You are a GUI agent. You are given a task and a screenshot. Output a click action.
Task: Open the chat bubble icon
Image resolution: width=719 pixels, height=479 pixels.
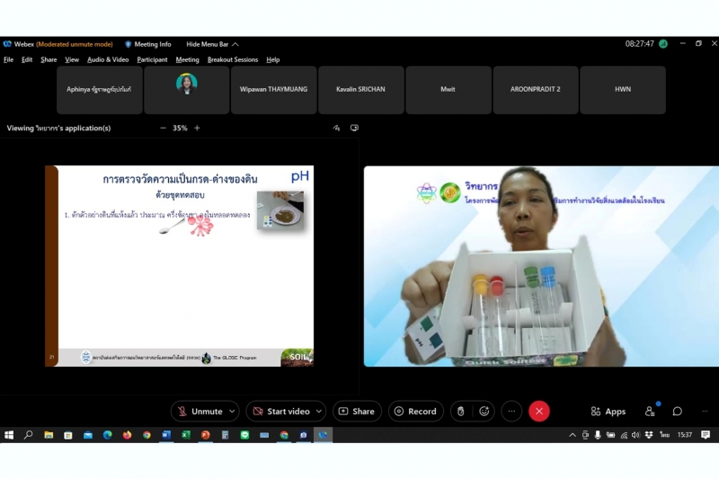678,412
